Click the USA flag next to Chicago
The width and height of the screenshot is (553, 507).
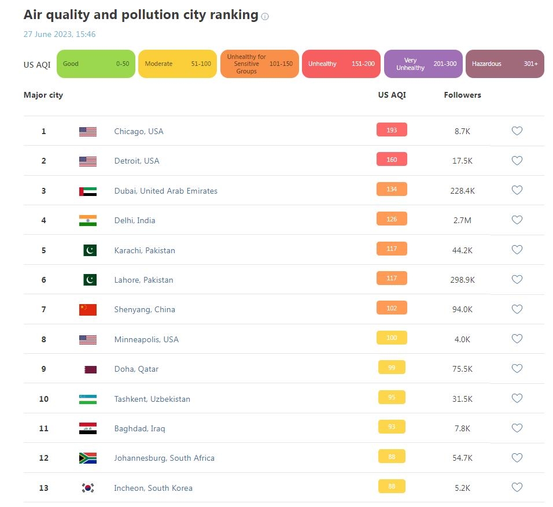point(88,131)
